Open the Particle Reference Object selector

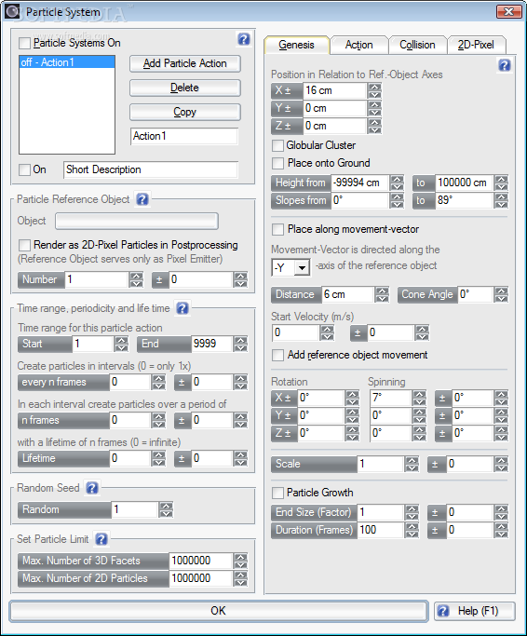(x=137, y=221)
